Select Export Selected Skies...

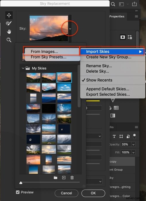[108, 94]
